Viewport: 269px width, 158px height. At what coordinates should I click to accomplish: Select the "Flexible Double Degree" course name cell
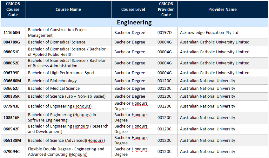[x=66, y=152]
